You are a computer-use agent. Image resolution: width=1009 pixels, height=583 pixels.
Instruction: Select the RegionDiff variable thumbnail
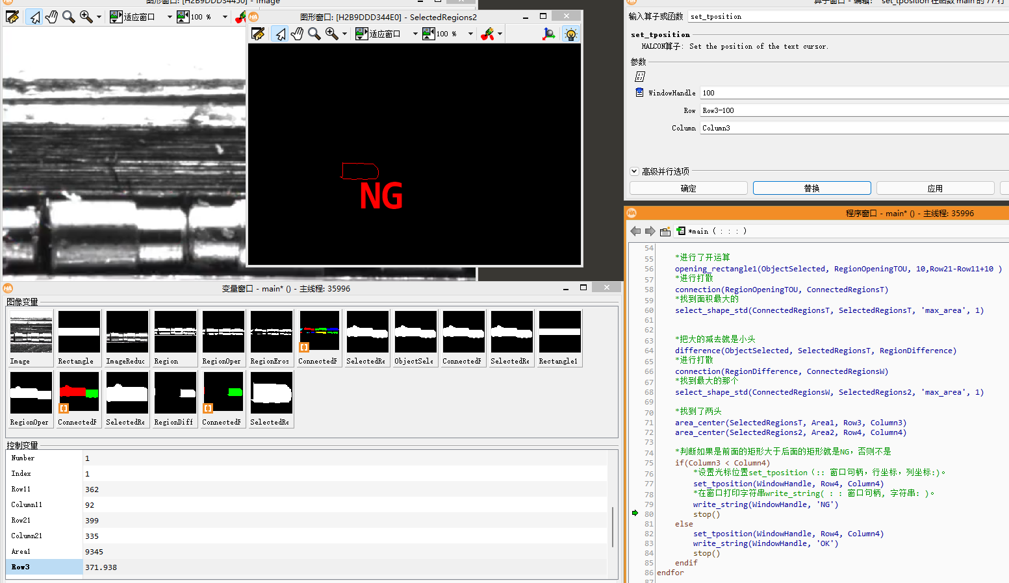pos(175,399)
